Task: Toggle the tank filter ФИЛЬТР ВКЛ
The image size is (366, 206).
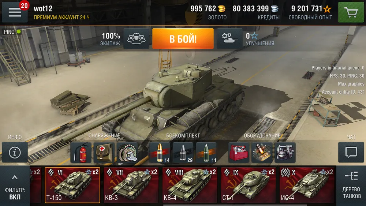Action: 15,194
